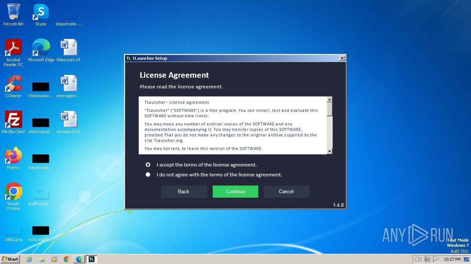Select 'I do not agree' radio button
The image size is (471, 264).
[x=148, y=175]
